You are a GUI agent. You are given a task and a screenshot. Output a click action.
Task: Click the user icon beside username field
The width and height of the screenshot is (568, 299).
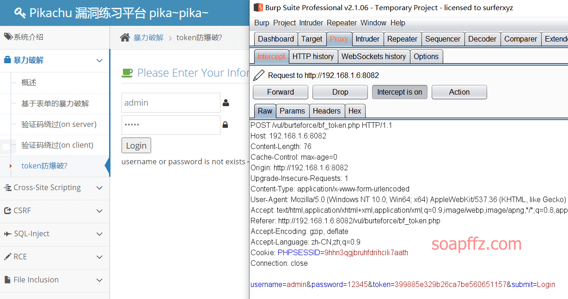click(226, 102)
